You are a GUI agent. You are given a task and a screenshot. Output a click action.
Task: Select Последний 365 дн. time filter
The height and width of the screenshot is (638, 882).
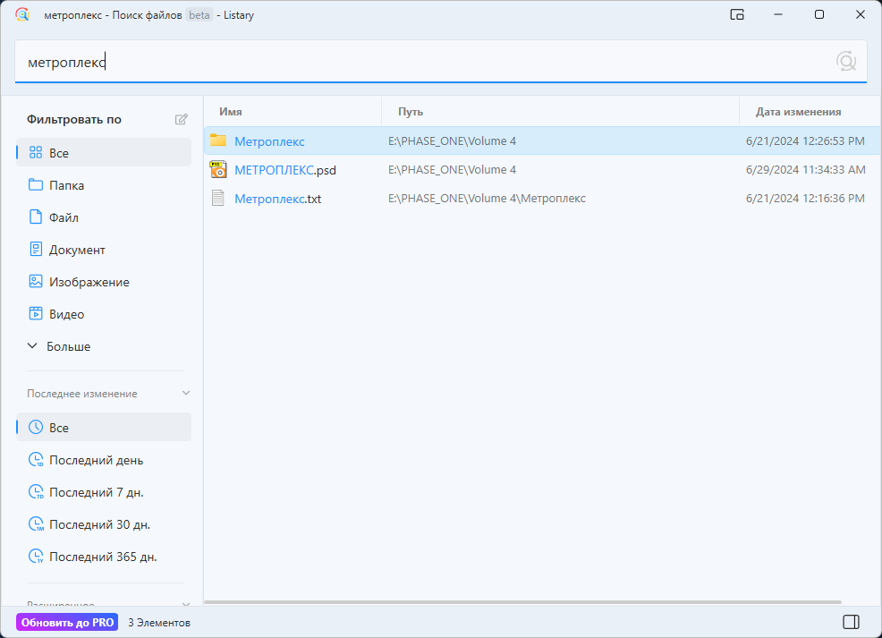tap(104, 557)
